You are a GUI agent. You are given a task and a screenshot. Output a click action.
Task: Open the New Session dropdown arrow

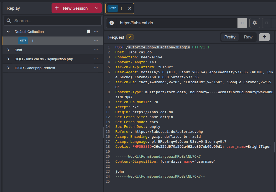point(97,8)
